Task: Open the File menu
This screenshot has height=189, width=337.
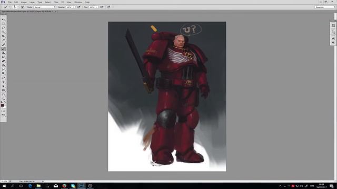Action: [10, 2]
